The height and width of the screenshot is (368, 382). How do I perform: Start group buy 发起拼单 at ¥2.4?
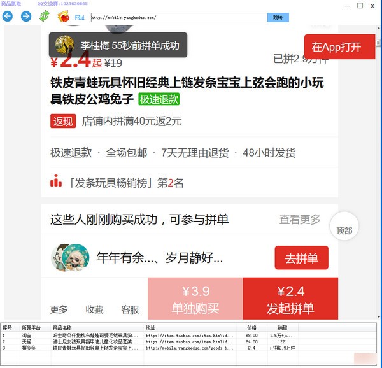click(x=290, y=300)
